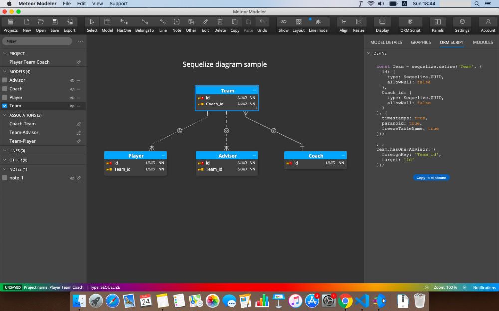Open the Layout tool
This screenshot has height=311, width=499.
point(299,25)
